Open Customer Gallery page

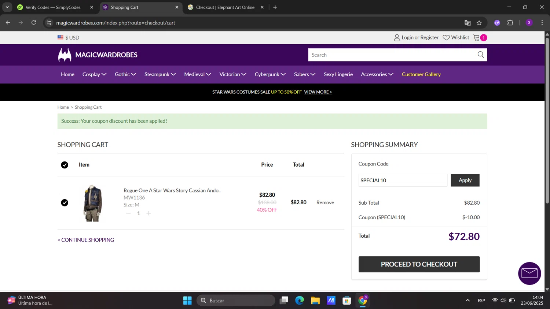pos(421,74)
